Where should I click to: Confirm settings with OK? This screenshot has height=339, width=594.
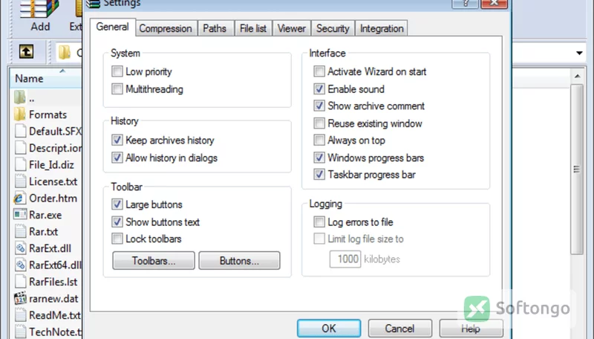329,328
